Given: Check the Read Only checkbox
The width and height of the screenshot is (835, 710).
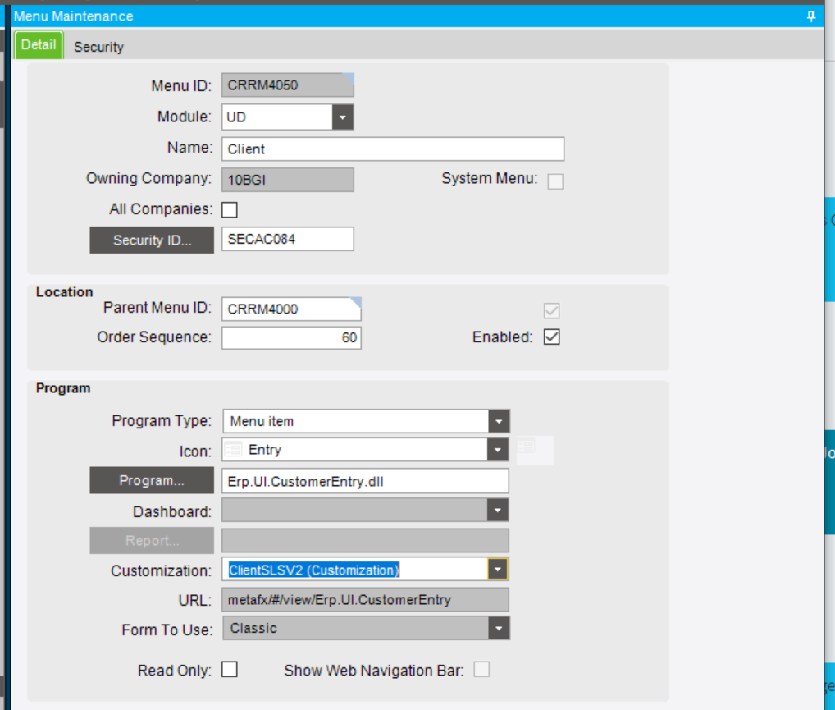Looking at the screenshot, I should (x=229, y=669).
